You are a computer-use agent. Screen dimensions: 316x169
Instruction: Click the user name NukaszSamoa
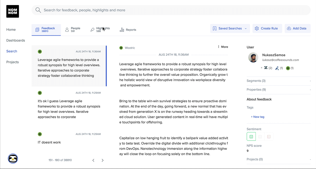(274, 55)
